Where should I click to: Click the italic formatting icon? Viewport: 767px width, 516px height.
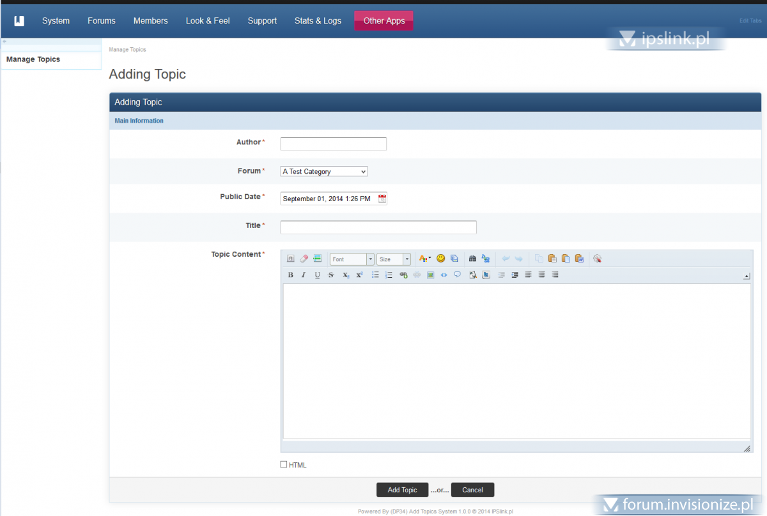pyautogui.click(x=304, y=275)
